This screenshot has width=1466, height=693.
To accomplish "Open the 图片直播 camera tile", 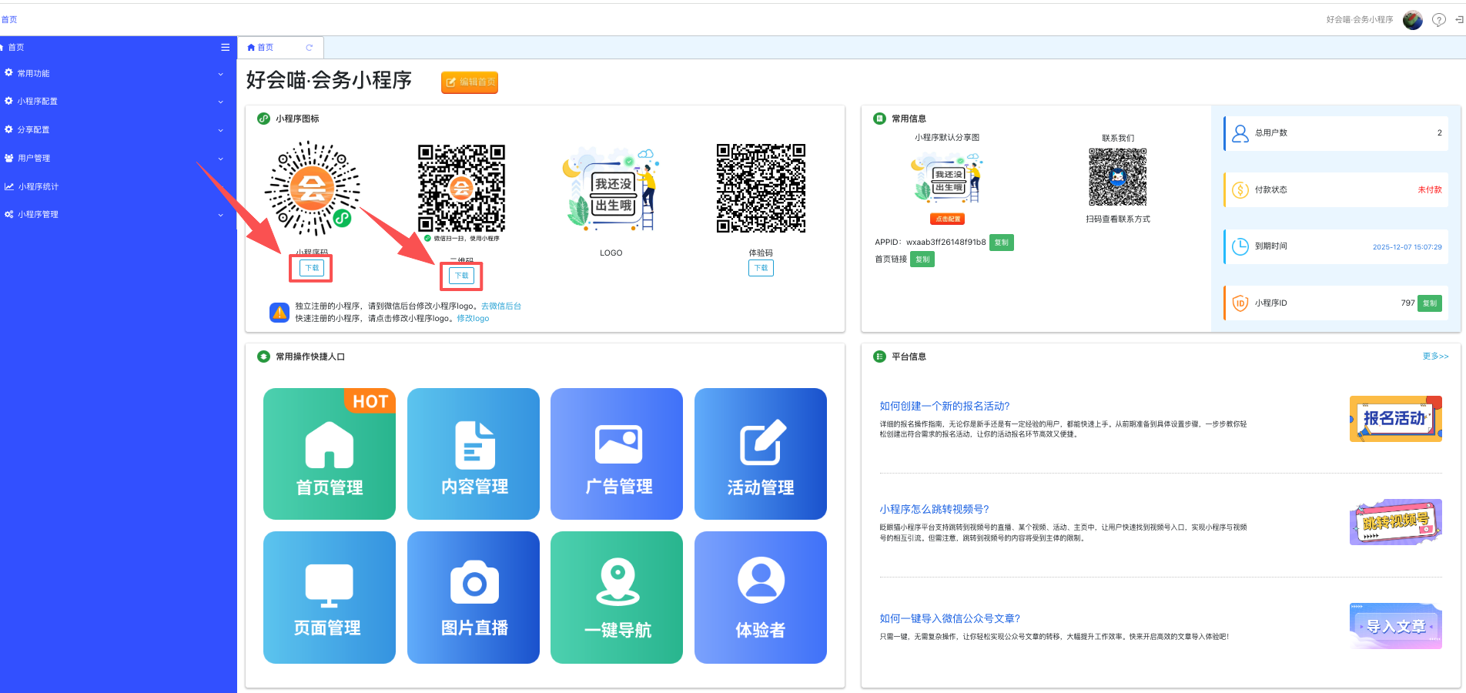I will (473, 597).
